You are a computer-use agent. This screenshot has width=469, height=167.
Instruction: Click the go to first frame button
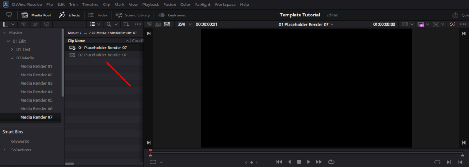[279, 162]
